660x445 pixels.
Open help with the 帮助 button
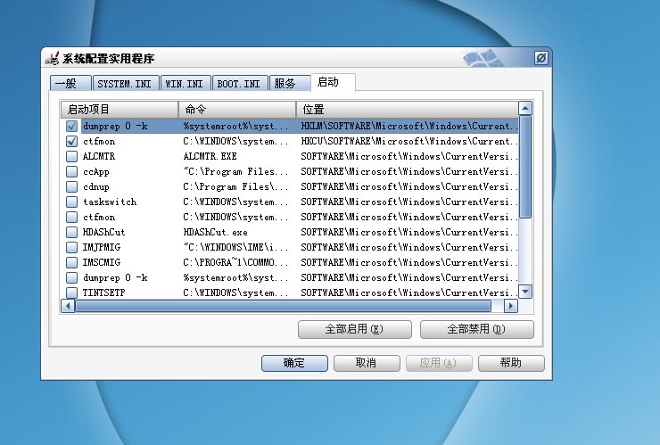(x=511, y=363)
